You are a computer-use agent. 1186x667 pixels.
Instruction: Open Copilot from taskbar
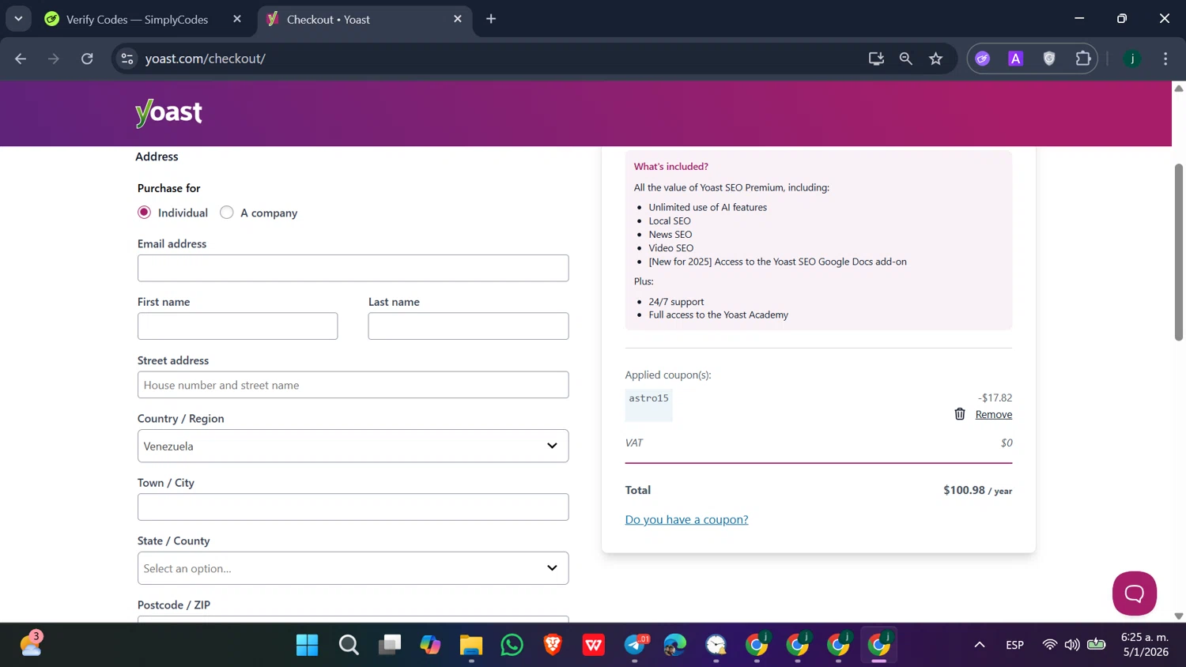430,646
